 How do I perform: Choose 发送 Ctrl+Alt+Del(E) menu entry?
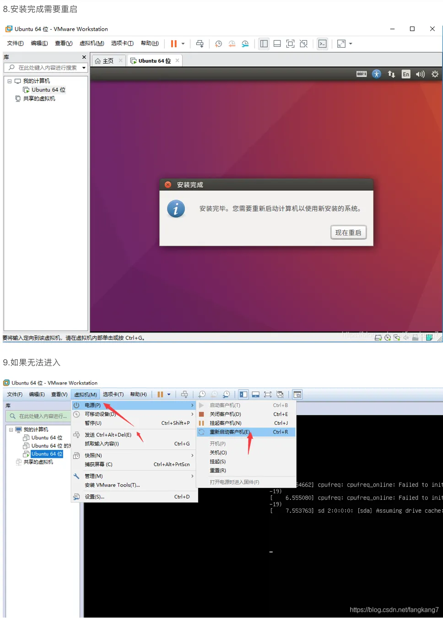click(x=134, y=435)
